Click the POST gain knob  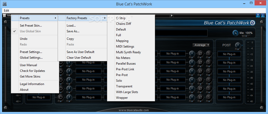click(x=238, y=45)
